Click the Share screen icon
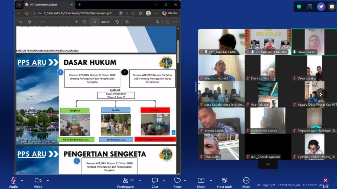The height and width of the screenshot is (189, 337). 201,181
